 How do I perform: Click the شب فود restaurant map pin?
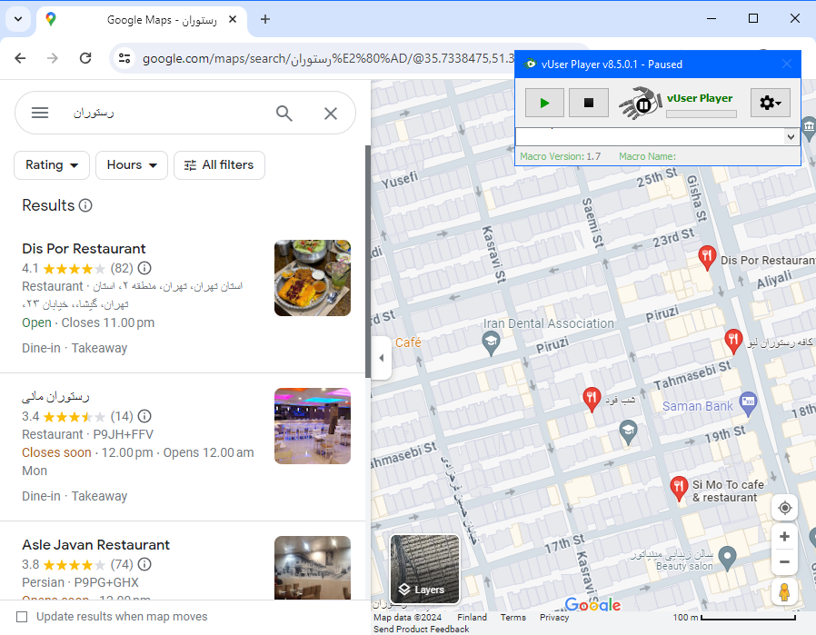(592, 400)
